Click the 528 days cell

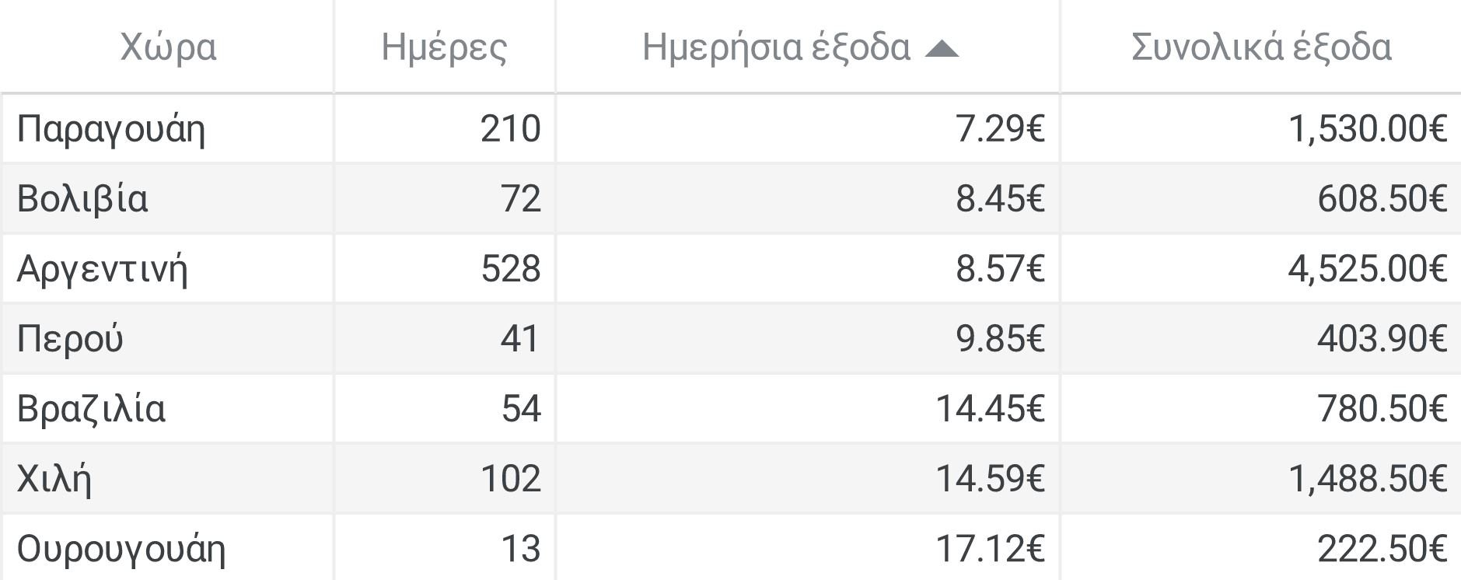click(x=510, y=269)
